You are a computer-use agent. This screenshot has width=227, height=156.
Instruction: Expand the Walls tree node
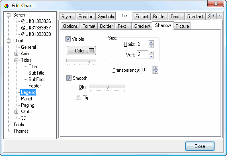[x=16, y=112]
